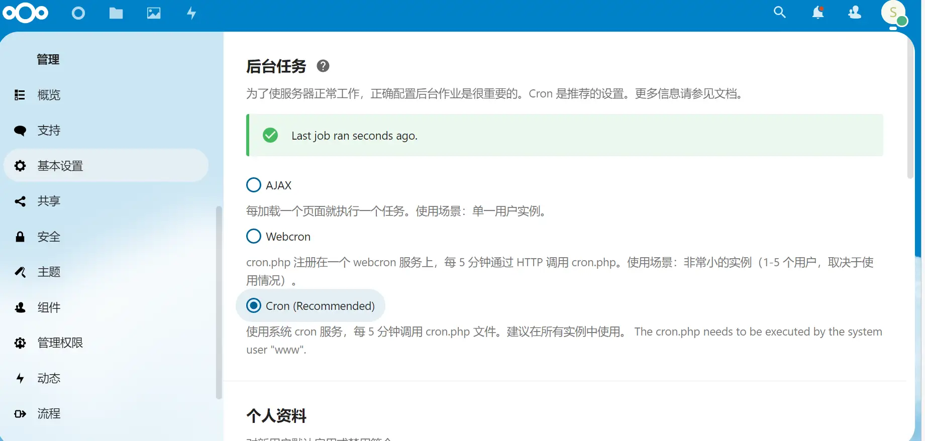This screenshot has height=441, width=925.
Task: Open the Files folder icon
Action: tap(116, 13)
